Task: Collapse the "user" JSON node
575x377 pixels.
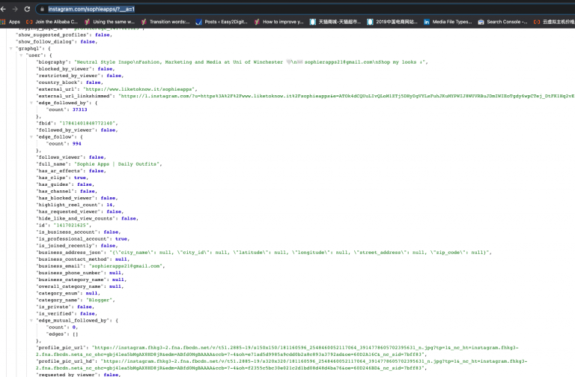Action: (21, 55)
